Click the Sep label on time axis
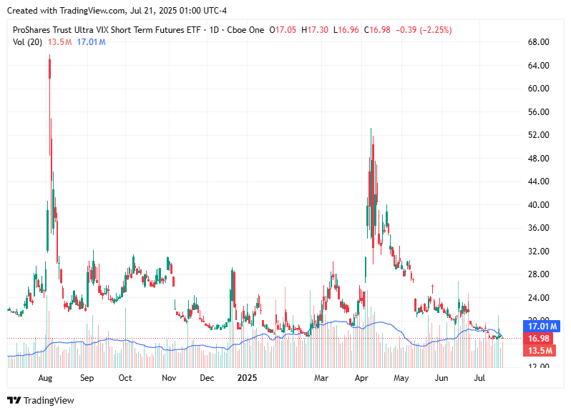571x413 pixels. click(x=87, y=378)
